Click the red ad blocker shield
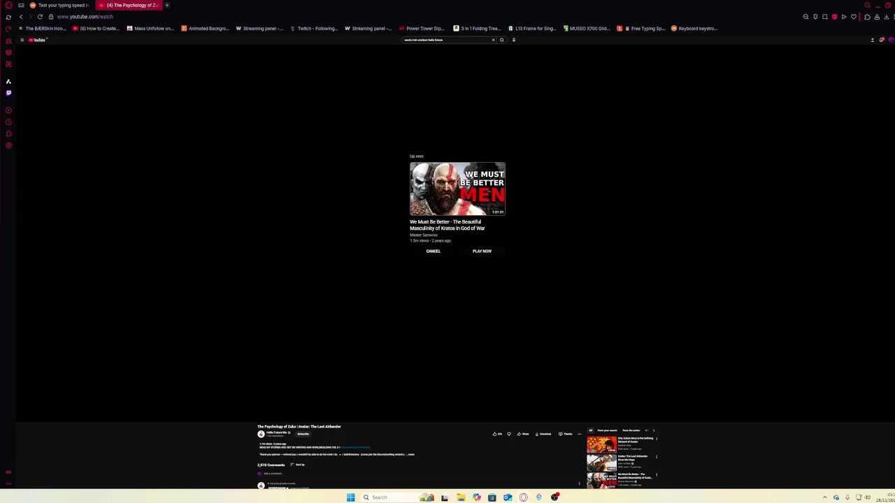 pos(834,17)
